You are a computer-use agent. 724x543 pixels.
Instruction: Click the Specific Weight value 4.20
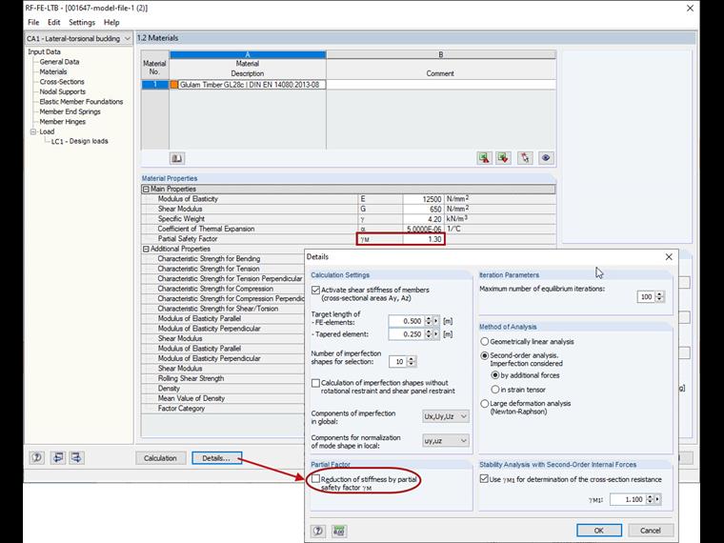[423, 219]
